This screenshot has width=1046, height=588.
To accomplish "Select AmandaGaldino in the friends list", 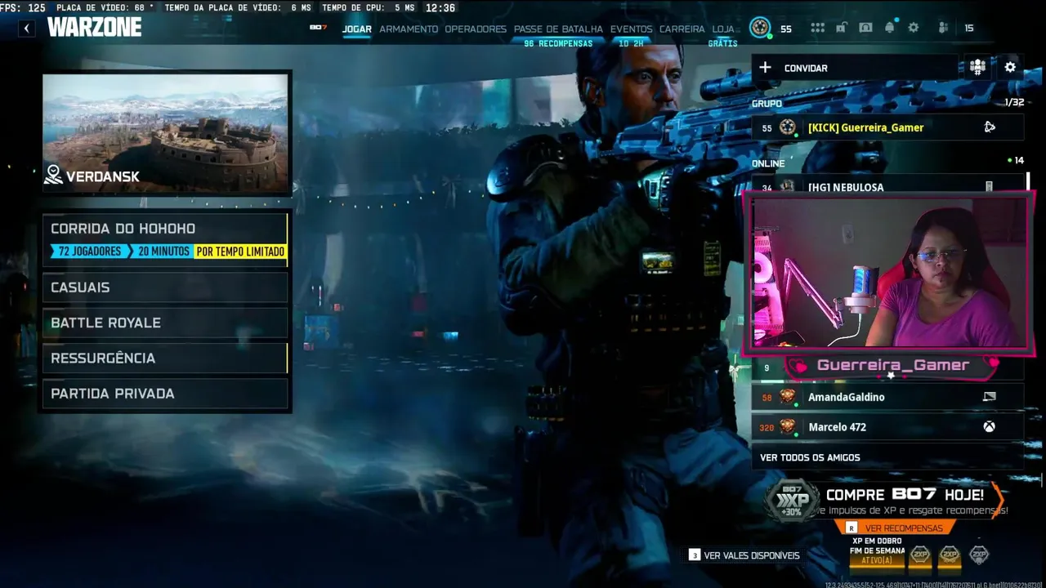I will click(887, 397).
